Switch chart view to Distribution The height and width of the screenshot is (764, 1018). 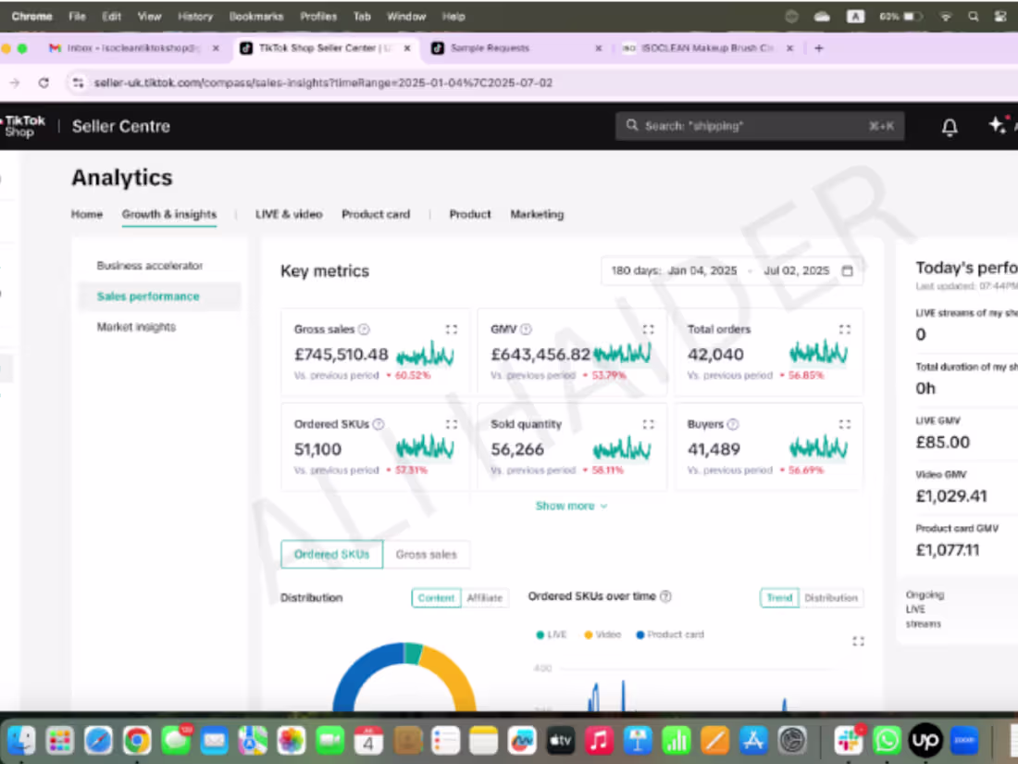(x=831, y=597)
